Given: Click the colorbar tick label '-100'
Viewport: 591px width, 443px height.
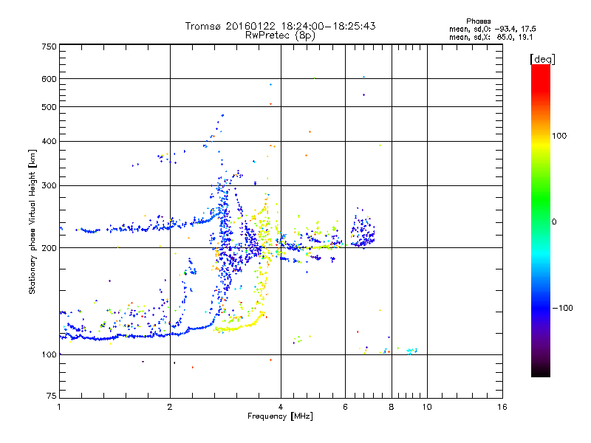Looking at the screenshot, I should 562,308.
